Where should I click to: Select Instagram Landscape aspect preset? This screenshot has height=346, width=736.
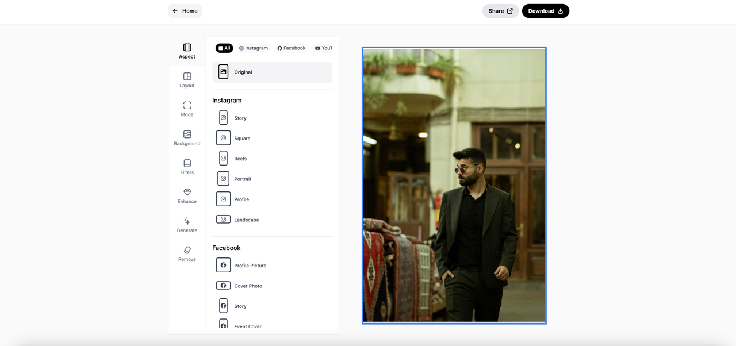(272, 220)
